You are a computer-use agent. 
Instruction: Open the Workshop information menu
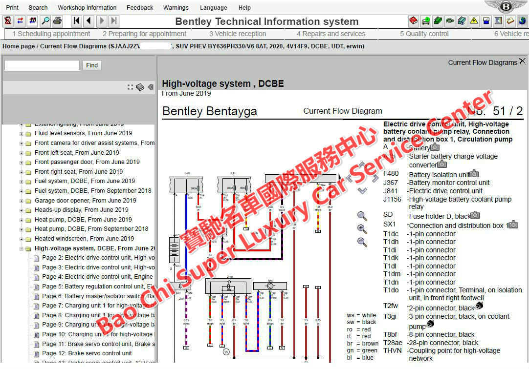pyautogui.click(x=87, y=7)
